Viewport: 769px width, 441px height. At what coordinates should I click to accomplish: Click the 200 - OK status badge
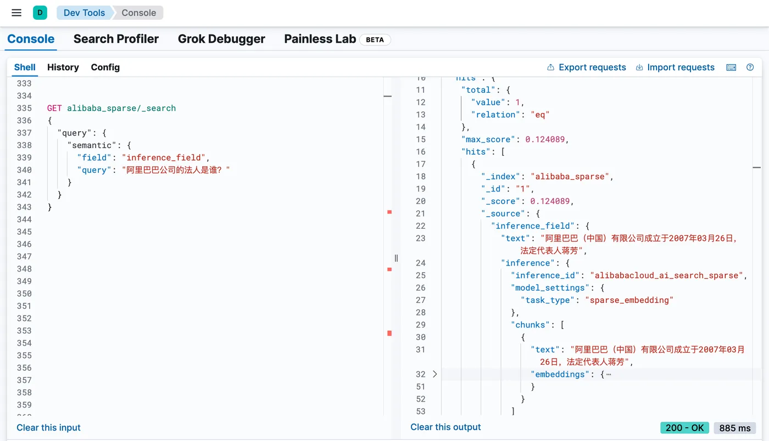coord(684,428)
